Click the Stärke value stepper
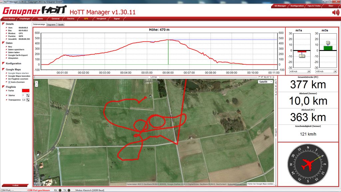The width and height of the screenshot is (341, 192). click(28, 95)
